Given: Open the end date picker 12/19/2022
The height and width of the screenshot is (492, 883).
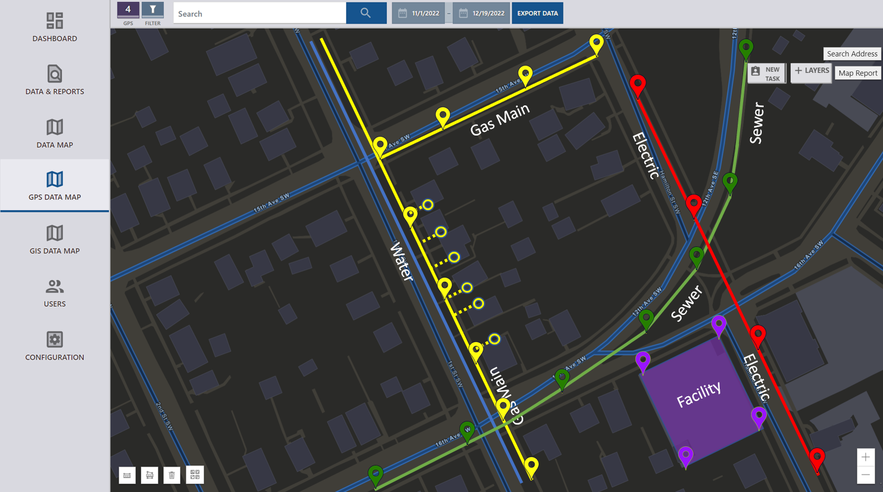Looking at the screenshot, I should click(481, 13).
